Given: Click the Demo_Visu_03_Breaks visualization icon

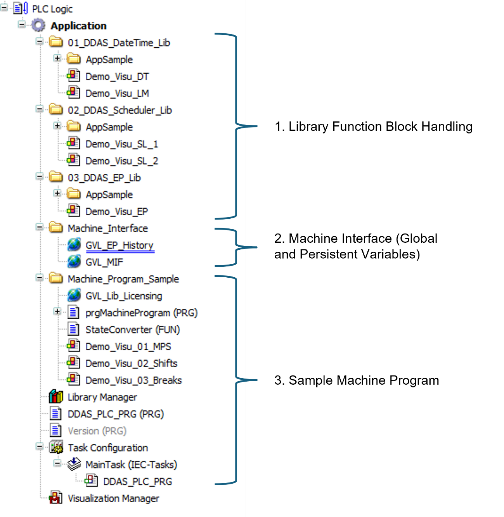Looking at the screenshot, I should [73, 379].
